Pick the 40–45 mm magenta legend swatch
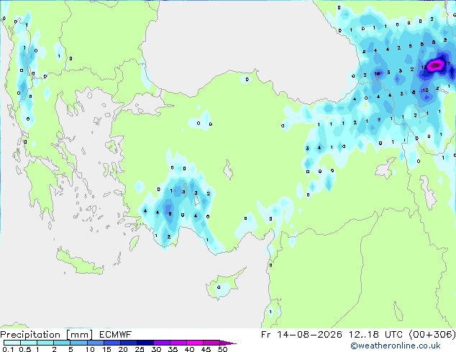The image size is (456, 352). click(195, 343)
